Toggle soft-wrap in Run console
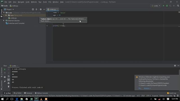Viewport: 180px width, 101px height. pyautogui.click(x=8, y=76)
